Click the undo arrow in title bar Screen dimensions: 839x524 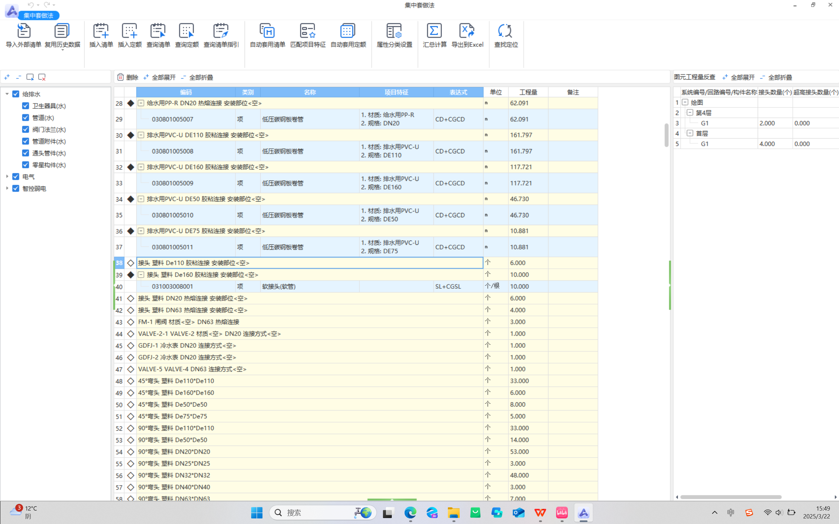point(31,5)
